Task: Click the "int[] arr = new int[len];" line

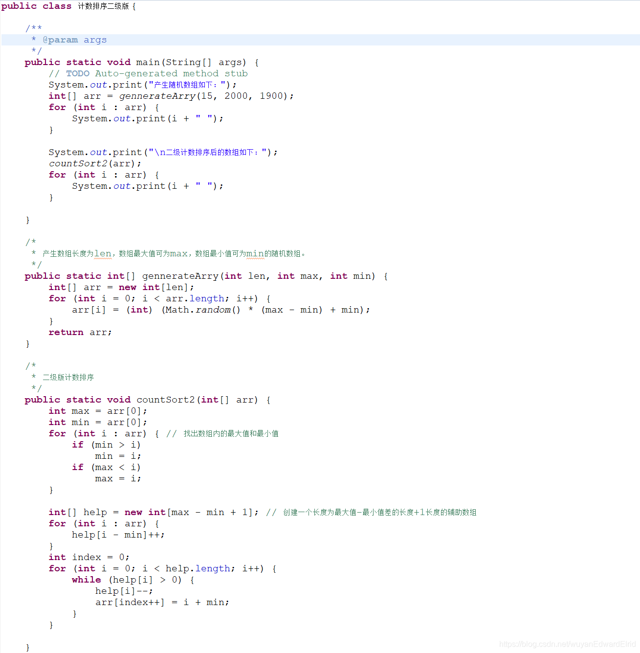Action: click(x=121, y=287)
